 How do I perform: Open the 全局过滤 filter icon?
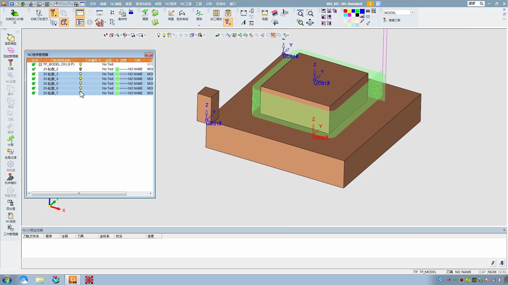click(x=10, y=153)
